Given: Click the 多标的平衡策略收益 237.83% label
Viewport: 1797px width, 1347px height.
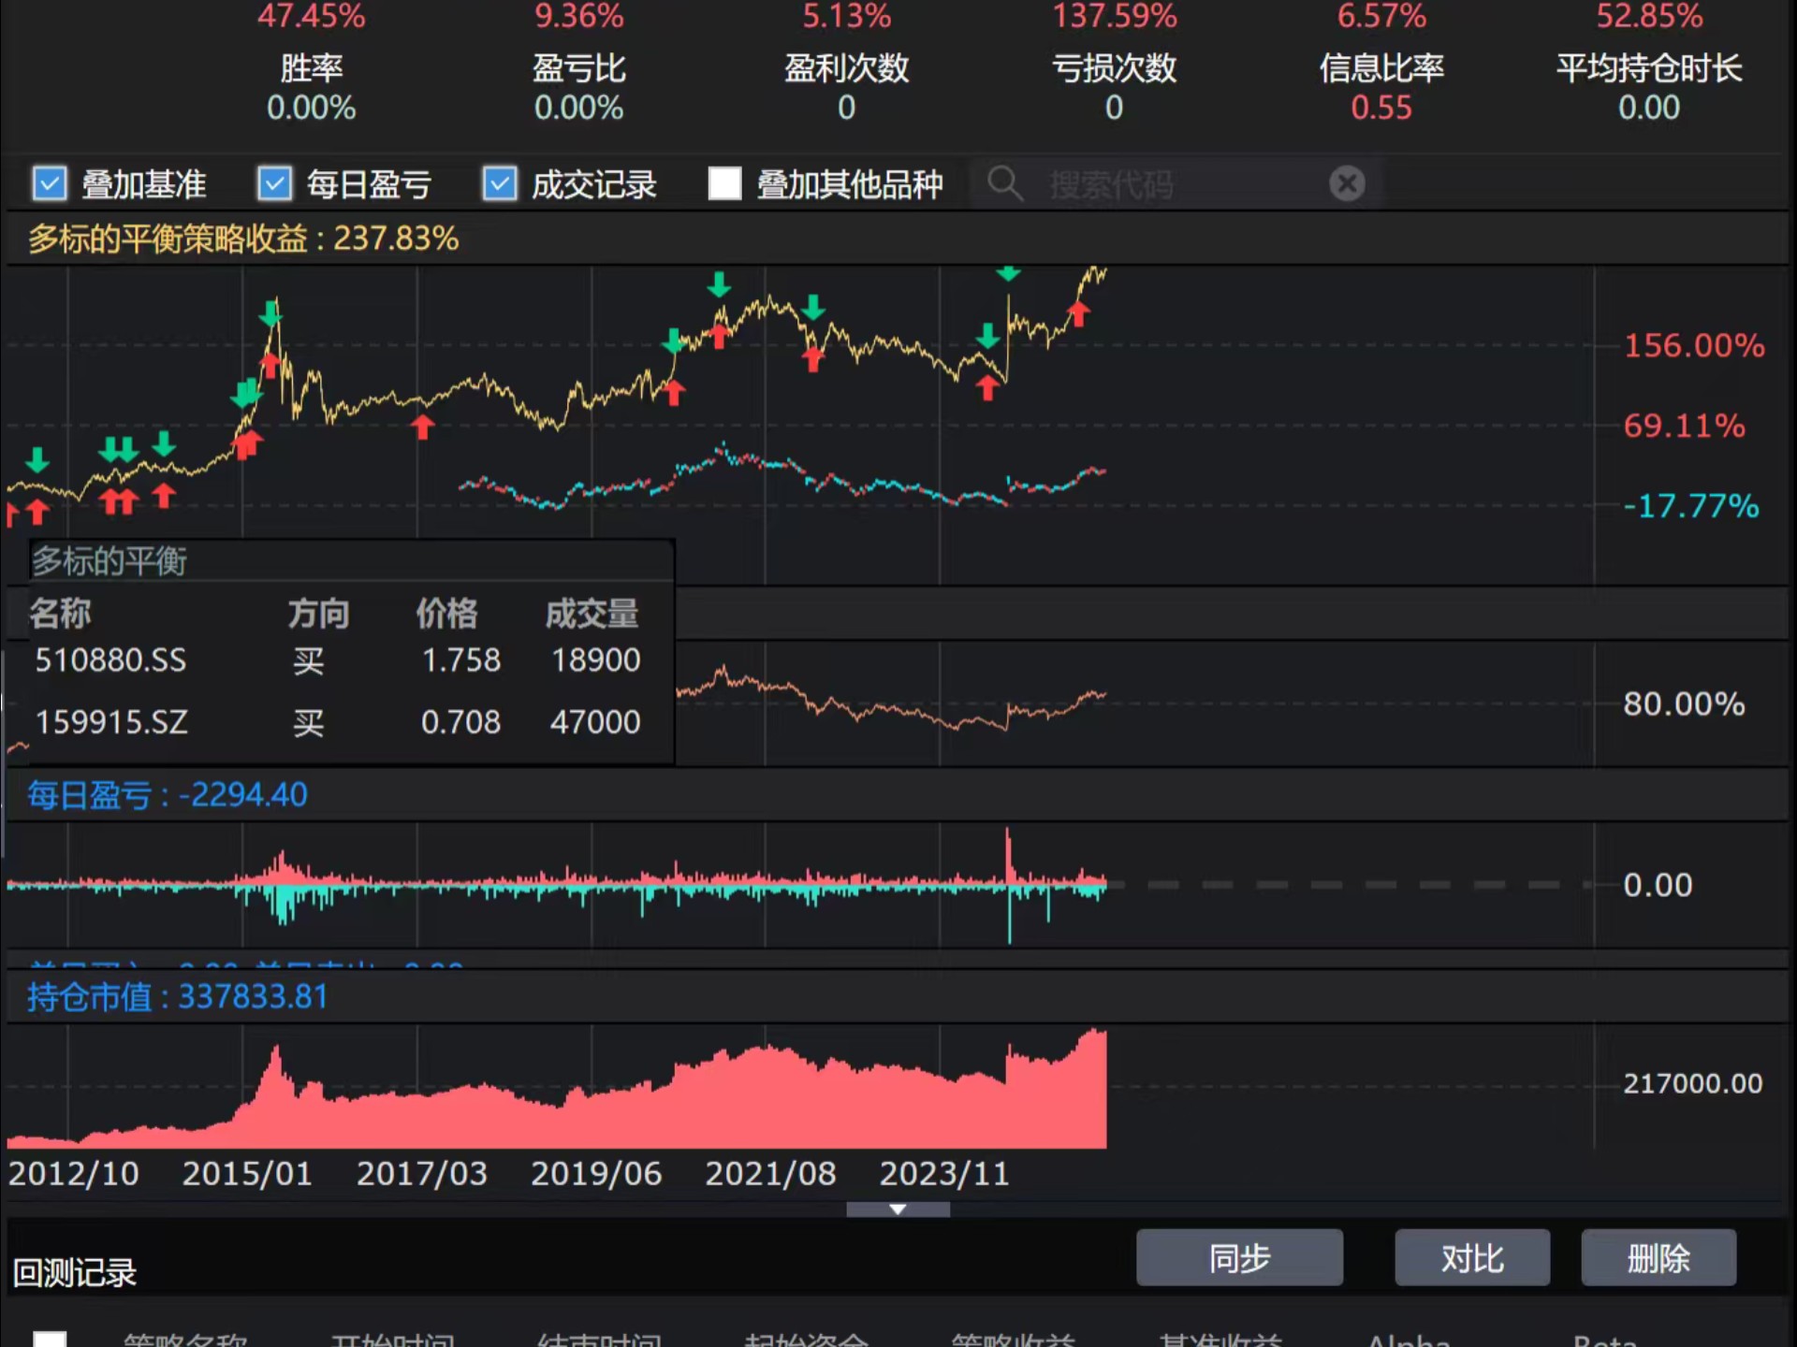Looking at the screenshot, I should click(243, 239).
